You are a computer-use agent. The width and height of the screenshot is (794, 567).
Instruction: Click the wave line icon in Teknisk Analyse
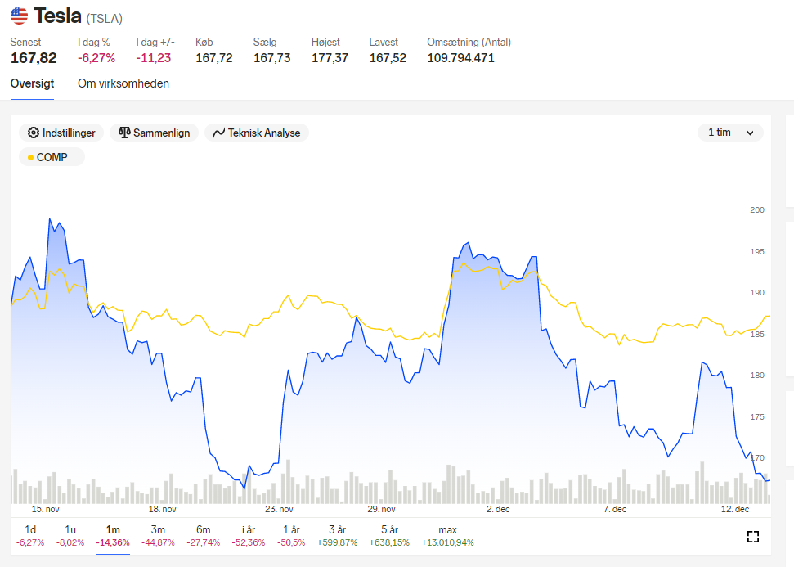click(219, 133)
